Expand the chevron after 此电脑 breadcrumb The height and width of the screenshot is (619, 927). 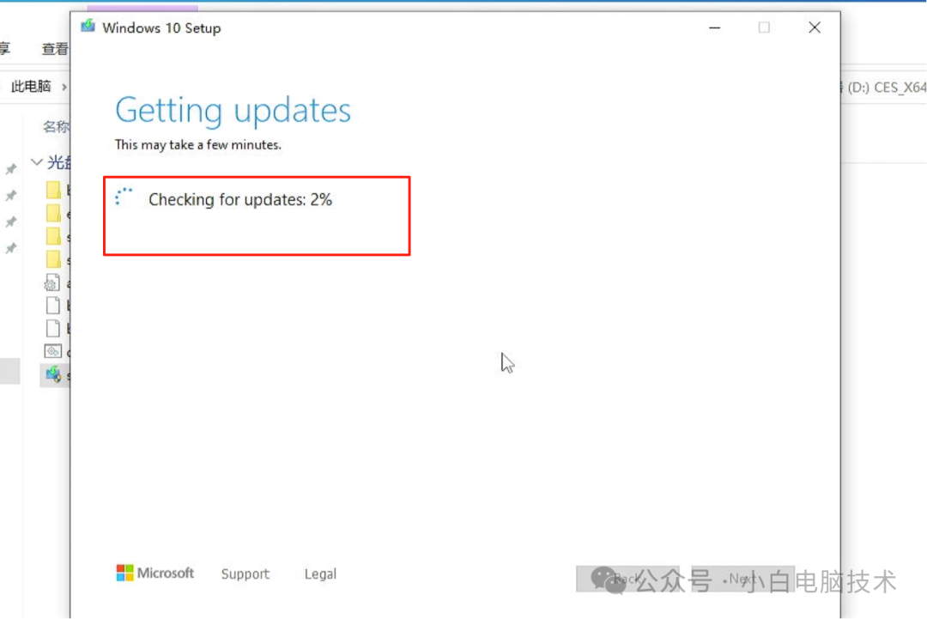(x=64, y=87)
